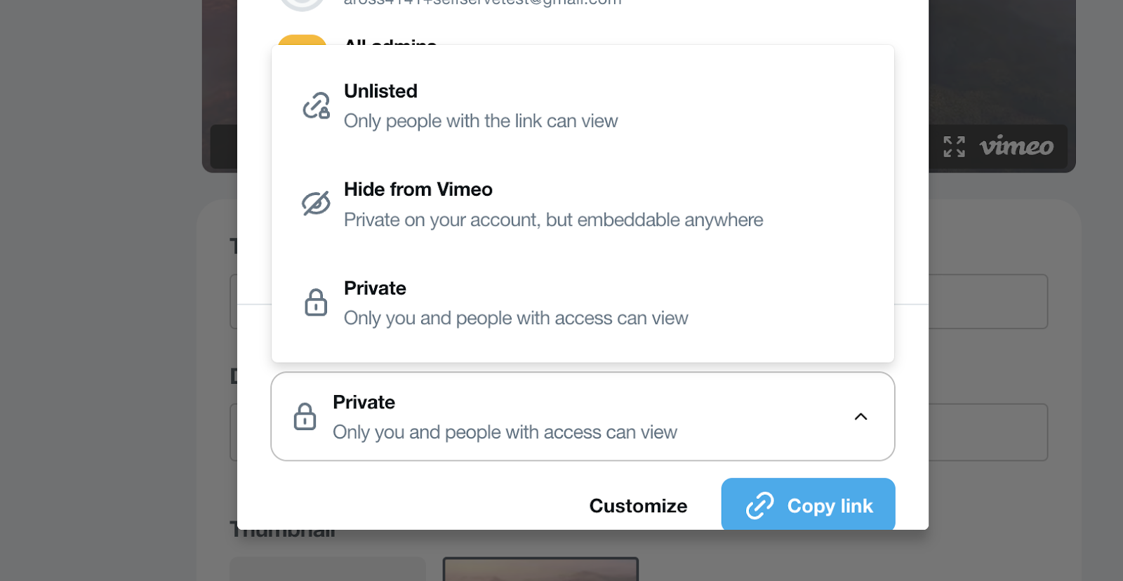Screen dimensions: 1123x581
Task: Open the Customize settings
Action: (638, 506)
